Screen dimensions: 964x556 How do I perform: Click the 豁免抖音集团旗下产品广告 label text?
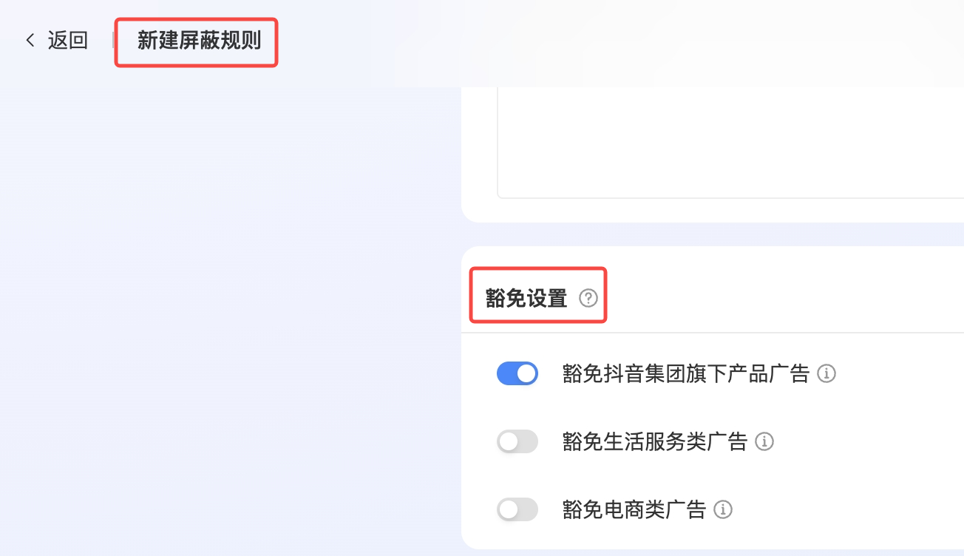click(x=685, y=374)
